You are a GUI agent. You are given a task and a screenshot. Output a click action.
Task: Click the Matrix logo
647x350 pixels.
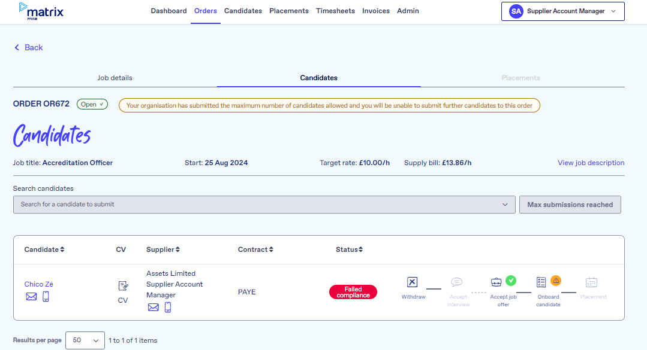[x=41, y=11]
